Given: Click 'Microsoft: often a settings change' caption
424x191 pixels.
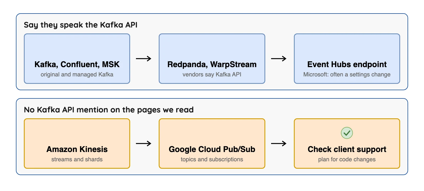Looking at the screenshot, I should (x=347, y=75).
